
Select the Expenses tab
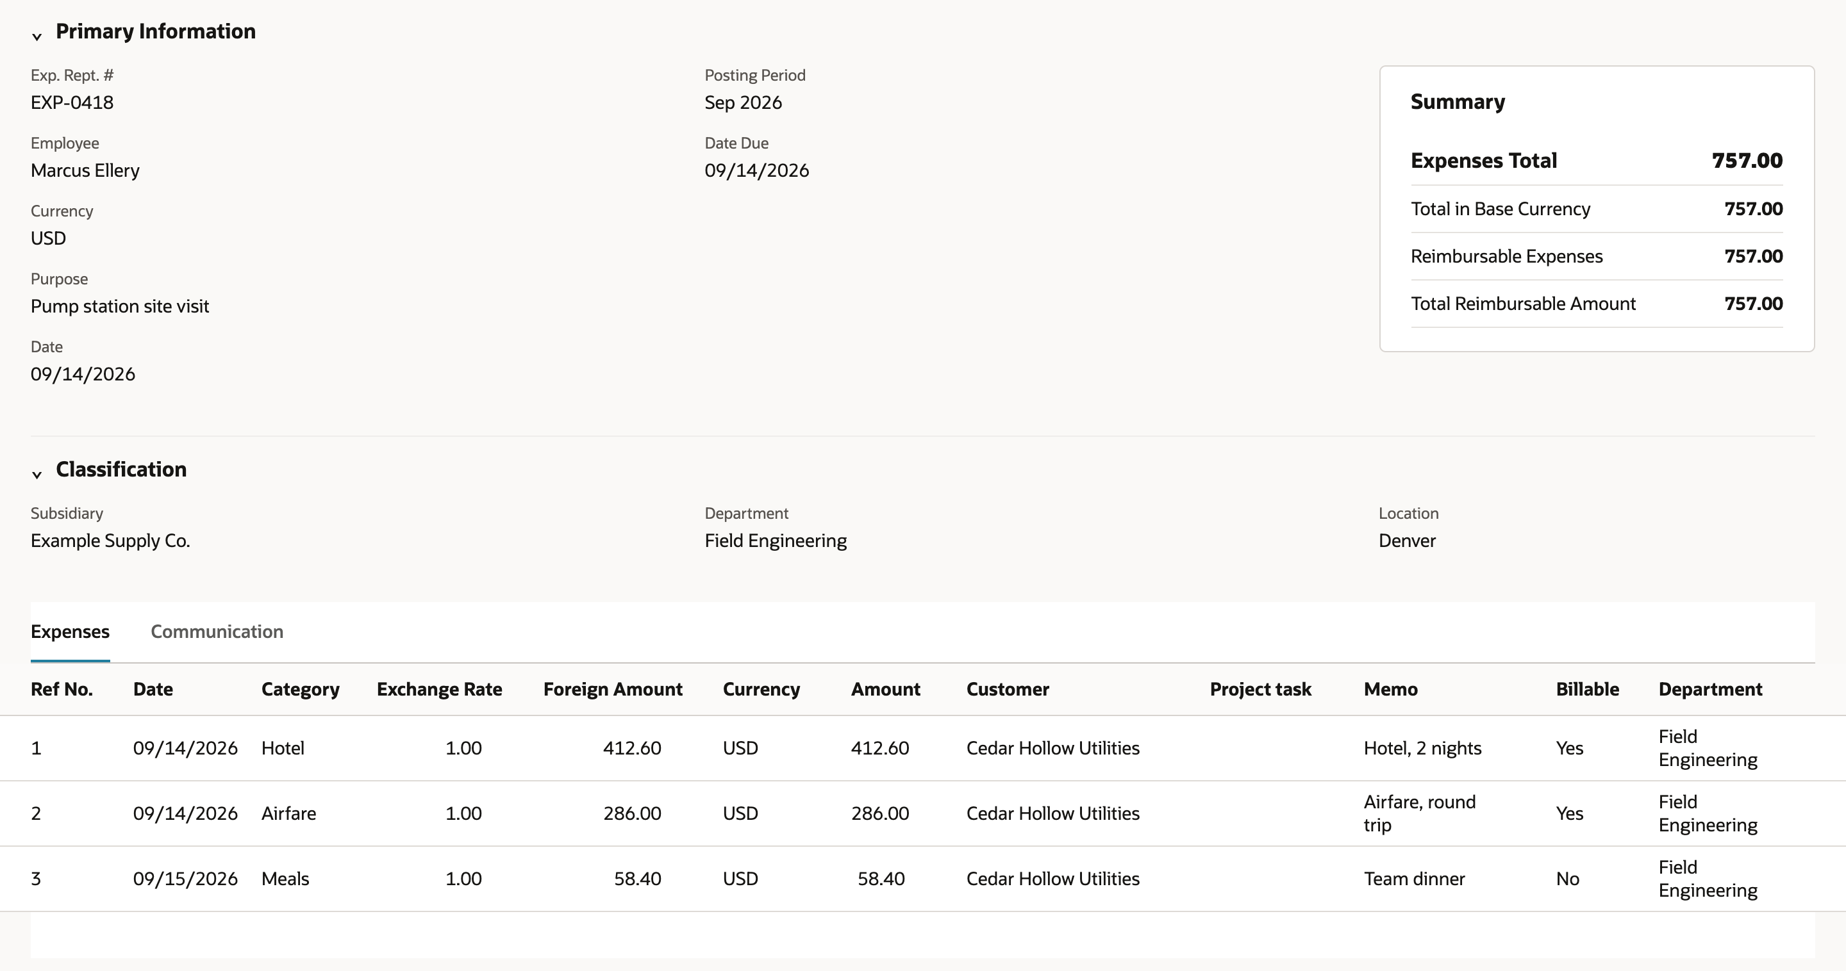pyautogui.click(x=71, y=632)
